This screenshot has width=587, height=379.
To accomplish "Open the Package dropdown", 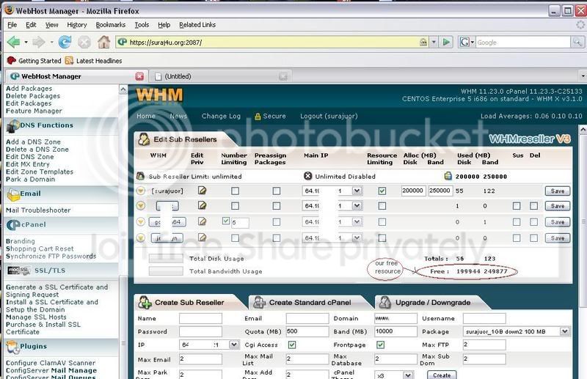I will point(564,331).
